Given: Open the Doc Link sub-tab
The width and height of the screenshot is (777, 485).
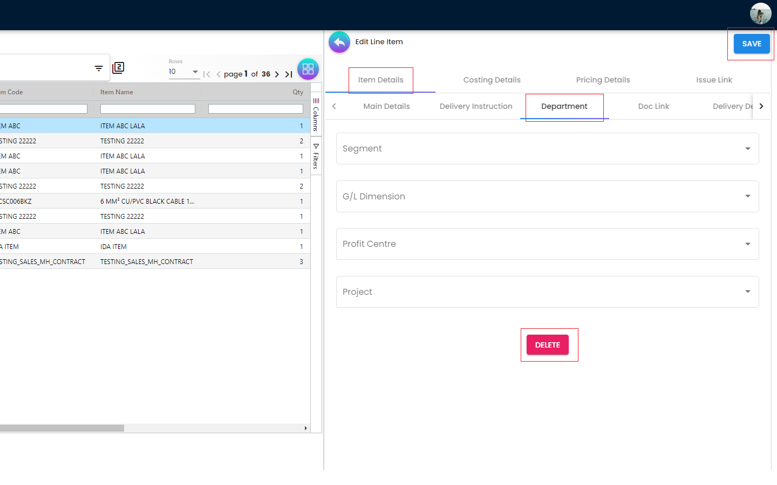Looking at the screenshot, I should [x=653, y=106].
